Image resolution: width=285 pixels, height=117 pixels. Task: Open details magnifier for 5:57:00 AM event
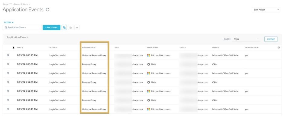8,82
